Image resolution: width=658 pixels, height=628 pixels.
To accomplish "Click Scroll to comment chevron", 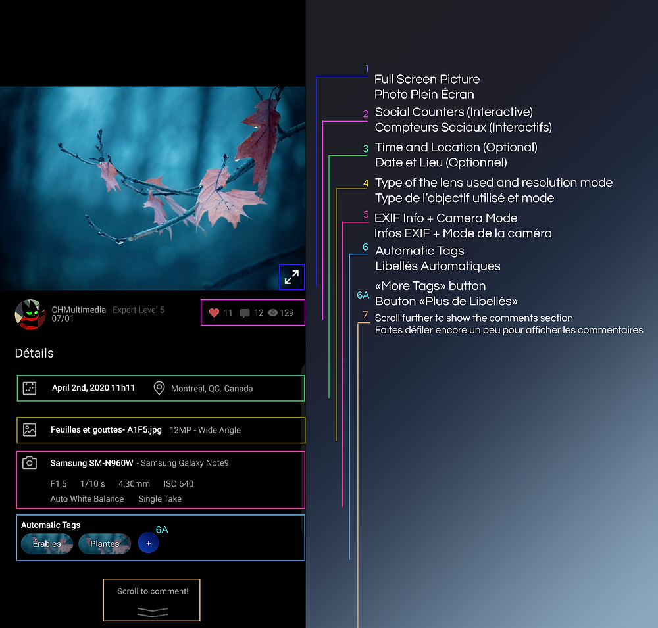I will 153,612.
